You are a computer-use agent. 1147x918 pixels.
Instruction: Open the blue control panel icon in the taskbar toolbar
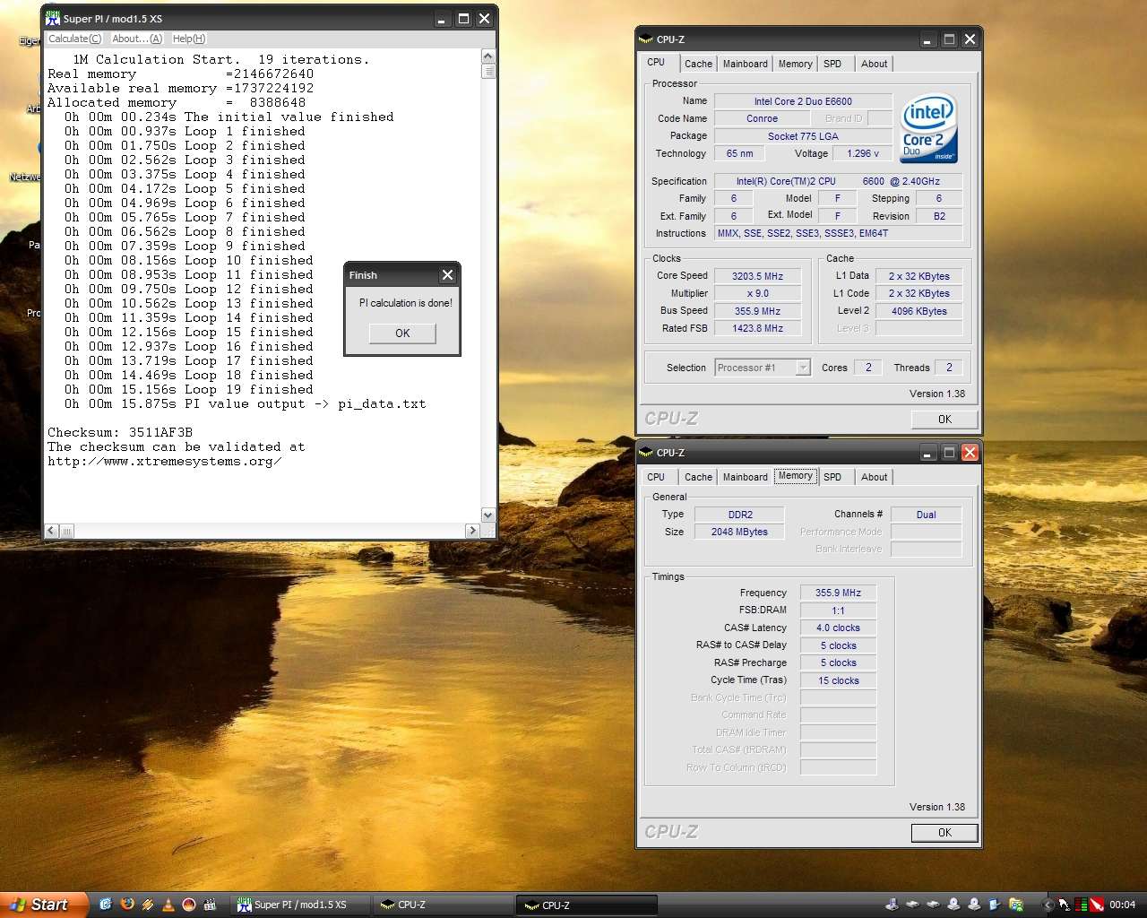[994, 905]
